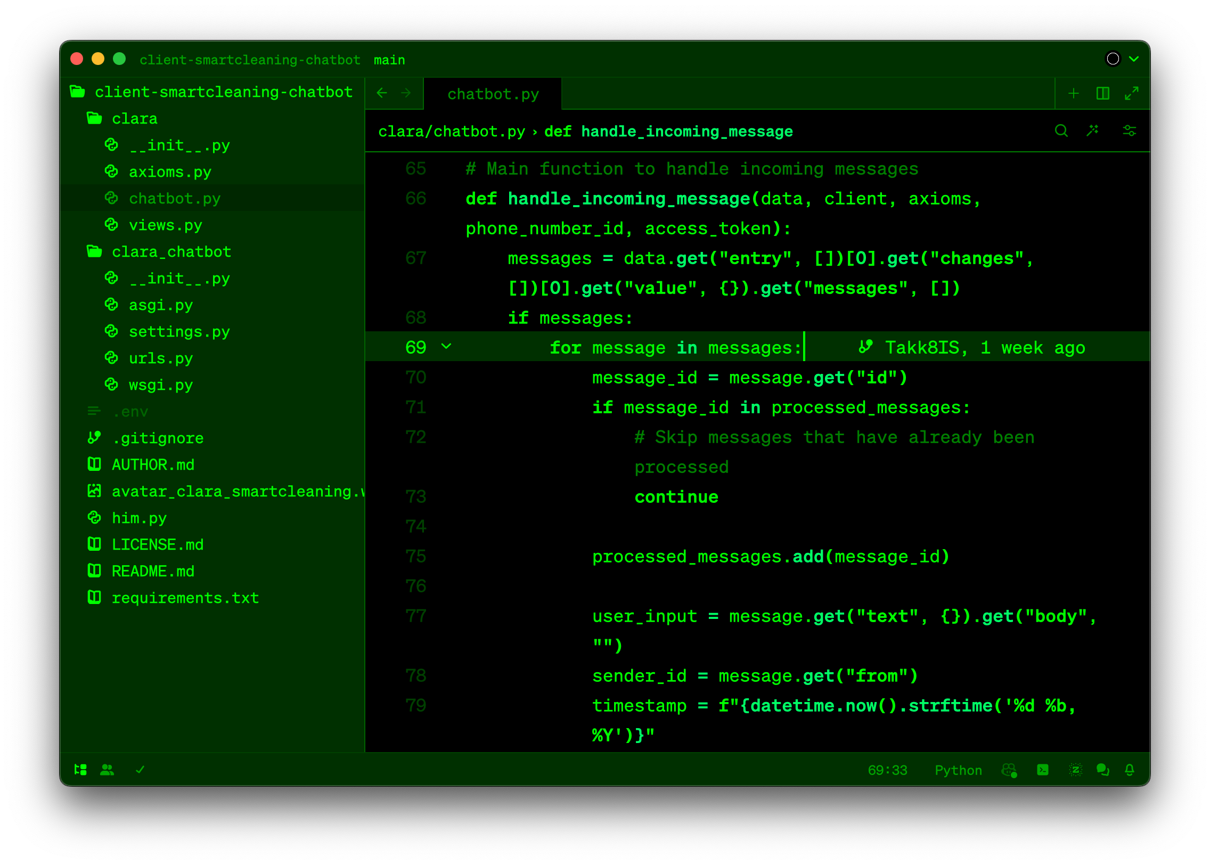Screen dimensions: 1210x865
Task: Click the Python icon beside him.py
Action: [94, 517]
